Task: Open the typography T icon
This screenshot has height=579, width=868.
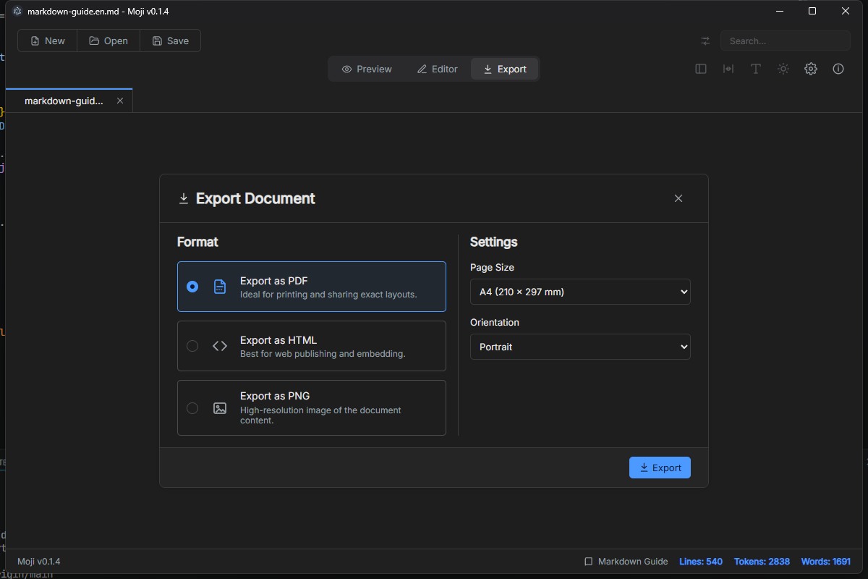Action: [756, 69]
